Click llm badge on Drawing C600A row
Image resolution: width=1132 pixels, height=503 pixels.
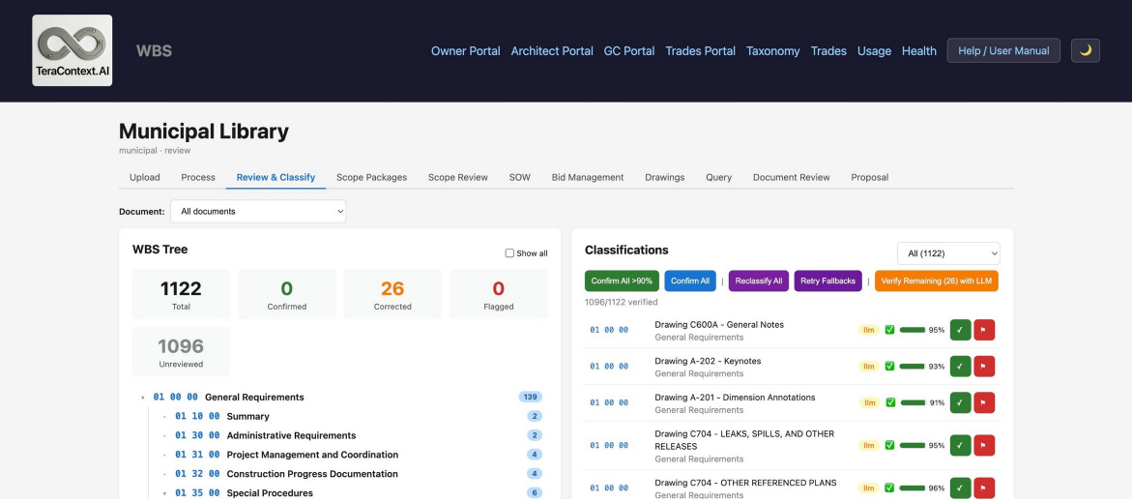pyautogui.click(x=869, y=330)
